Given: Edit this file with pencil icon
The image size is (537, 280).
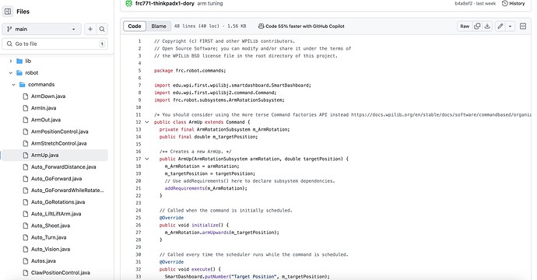Looking at the screenshot, I should [500, 26].
